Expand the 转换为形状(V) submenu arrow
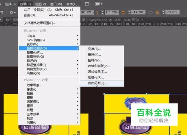 (77, 69)
